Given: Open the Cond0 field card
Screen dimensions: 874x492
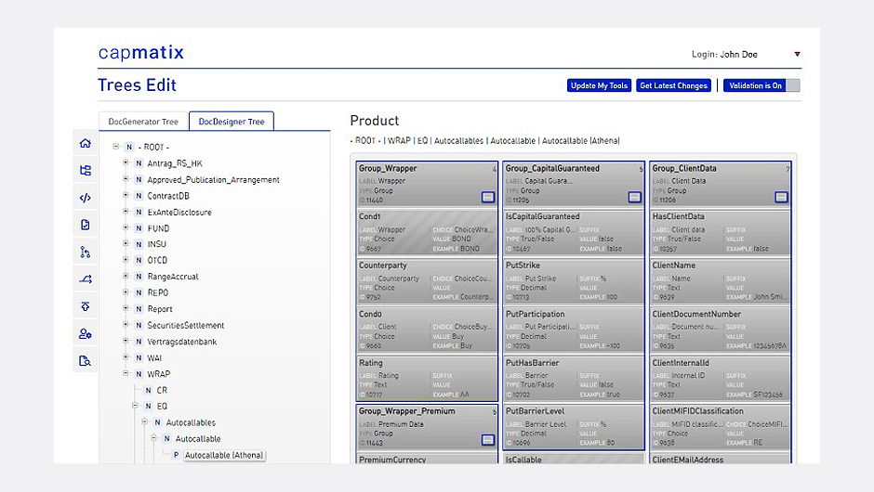Looking at the screenshot, I should tap(427, 330).
